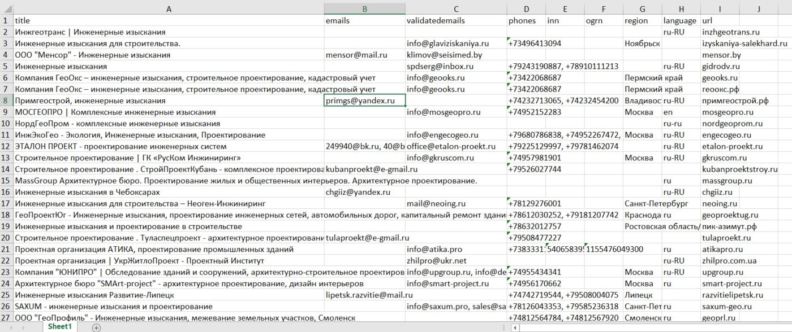Click the previous sheet navigation arrow

[11, 328]
